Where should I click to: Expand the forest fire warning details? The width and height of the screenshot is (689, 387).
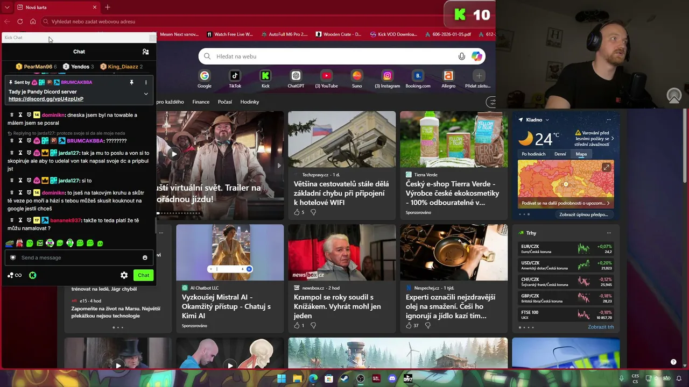tap(595, 138)
